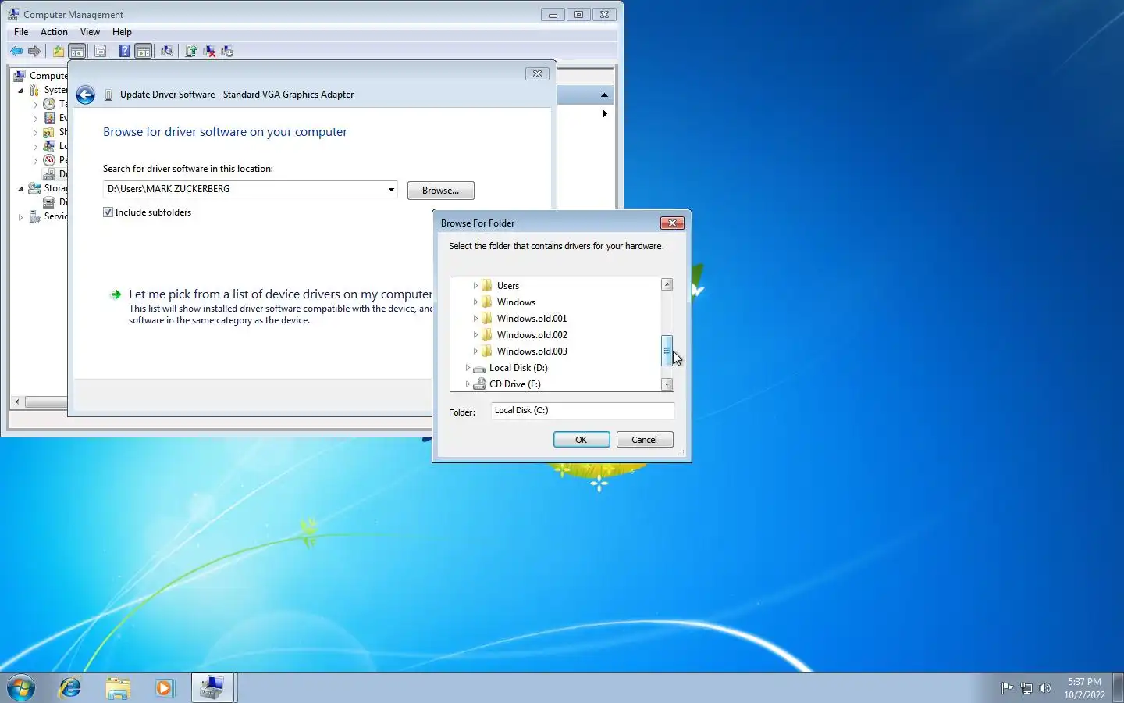Collapse the Storage tree node
This screenshot has height=703, width=1124.
pyautogui.click(x=21, y=189)
